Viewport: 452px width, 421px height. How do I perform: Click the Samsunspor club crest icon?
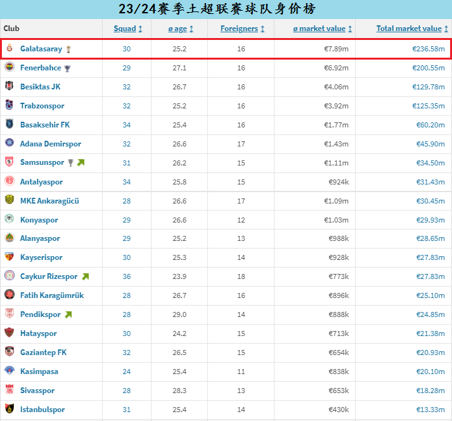10,162
